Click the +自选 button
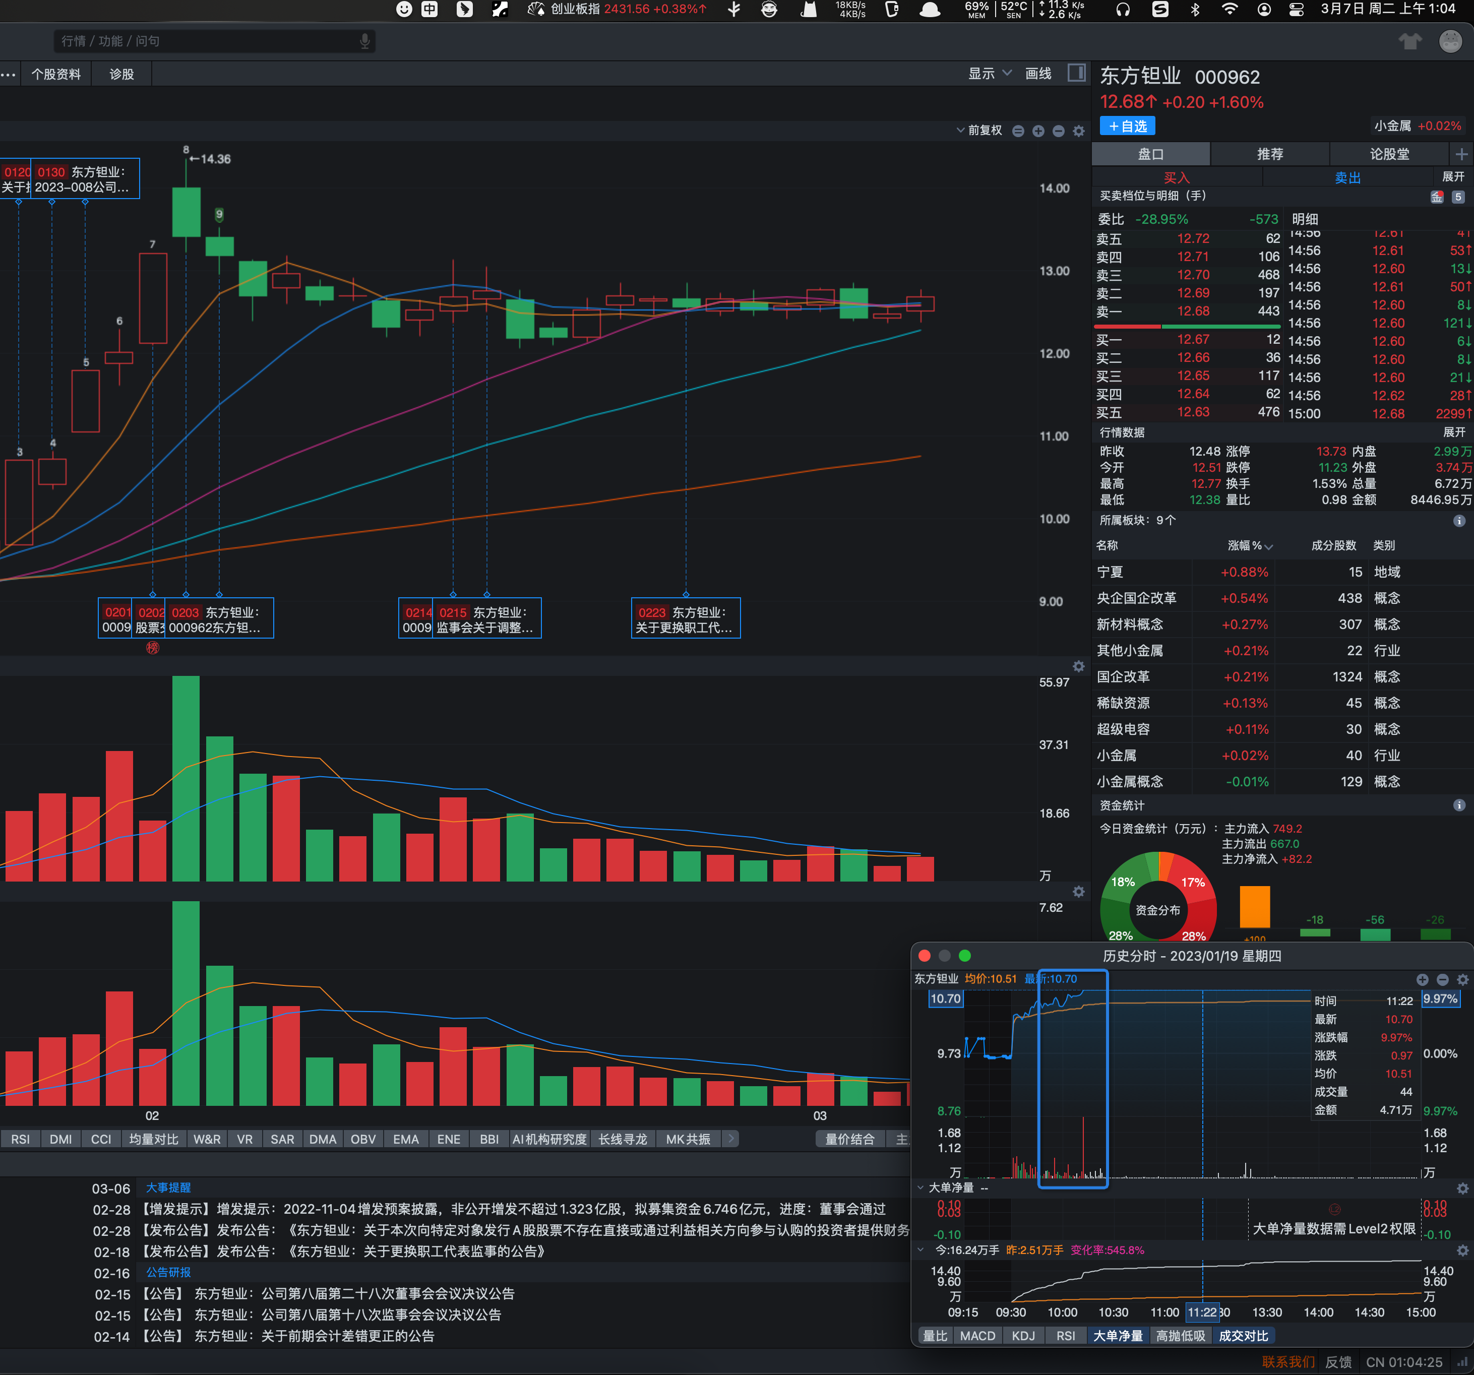This screenshot has width=1474, height=1375. (x=1127, y=126)
